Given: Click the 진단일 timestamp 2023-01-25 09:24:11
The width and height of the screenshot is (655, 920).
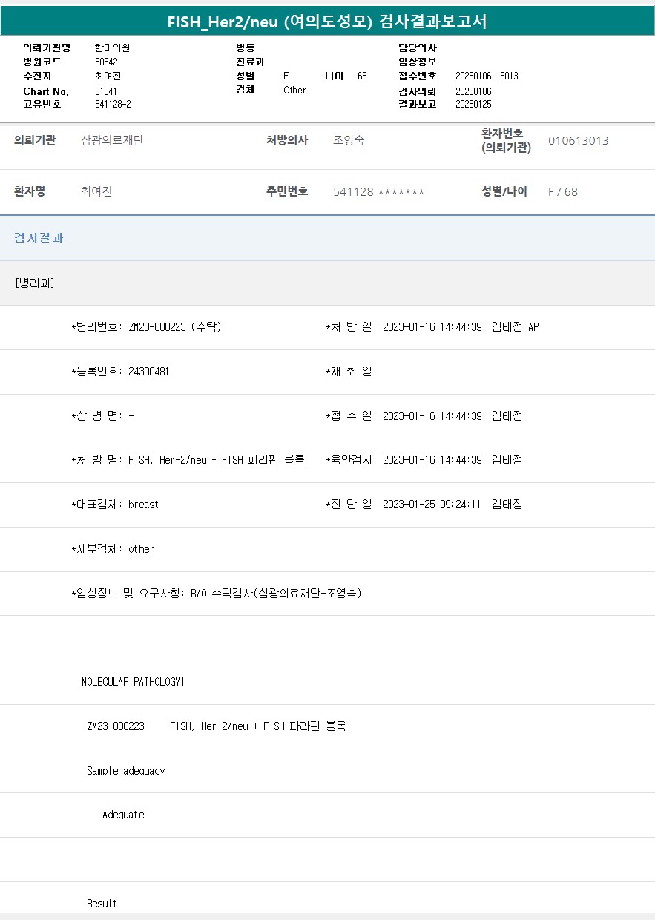Looking at the screenshot, I should click(x=431, y=505).
